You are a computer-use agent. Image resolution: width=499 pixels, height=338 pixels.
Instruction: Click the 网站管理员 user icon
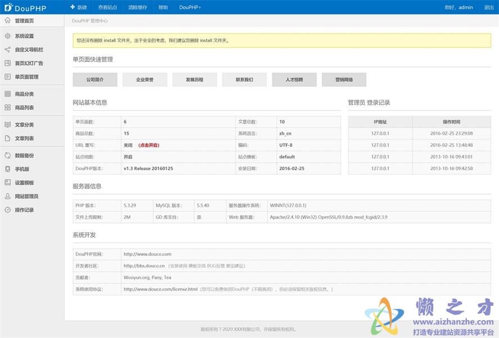8,197
